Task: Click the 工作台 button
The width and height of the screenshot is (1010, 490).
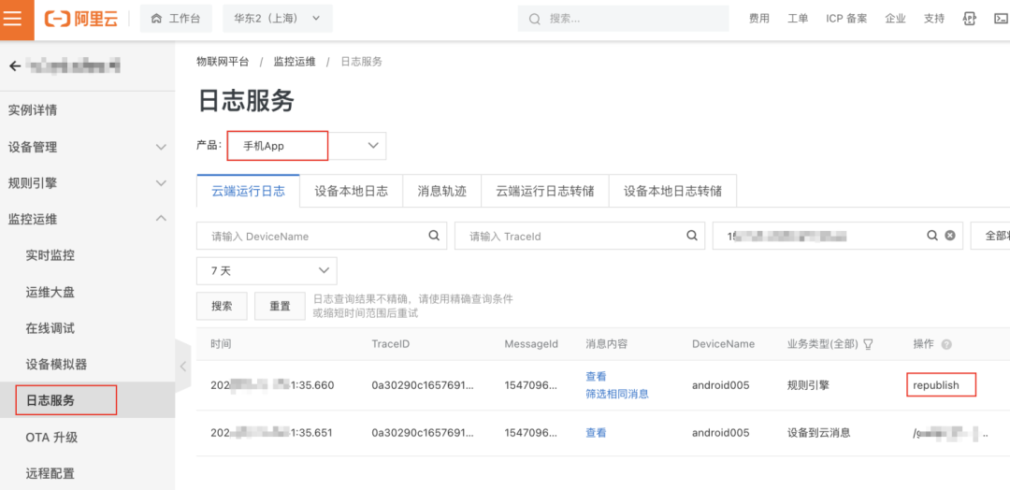Action: [176, 19]
